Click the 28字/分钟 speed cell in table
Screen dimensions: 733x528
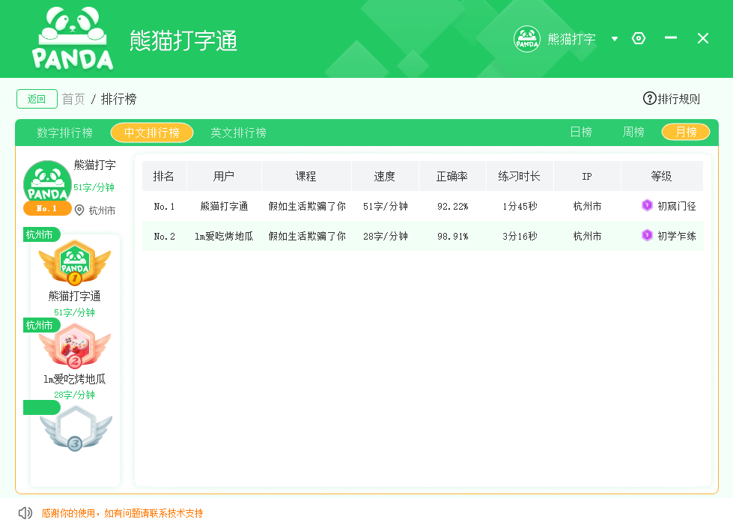pyautogui.click(x=385, y=236)
